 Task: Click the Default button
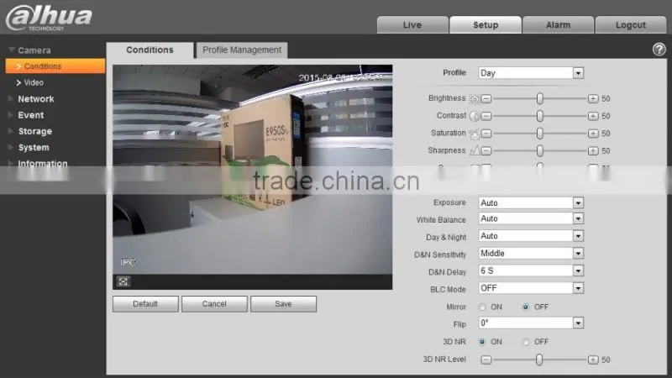point(145,304)
